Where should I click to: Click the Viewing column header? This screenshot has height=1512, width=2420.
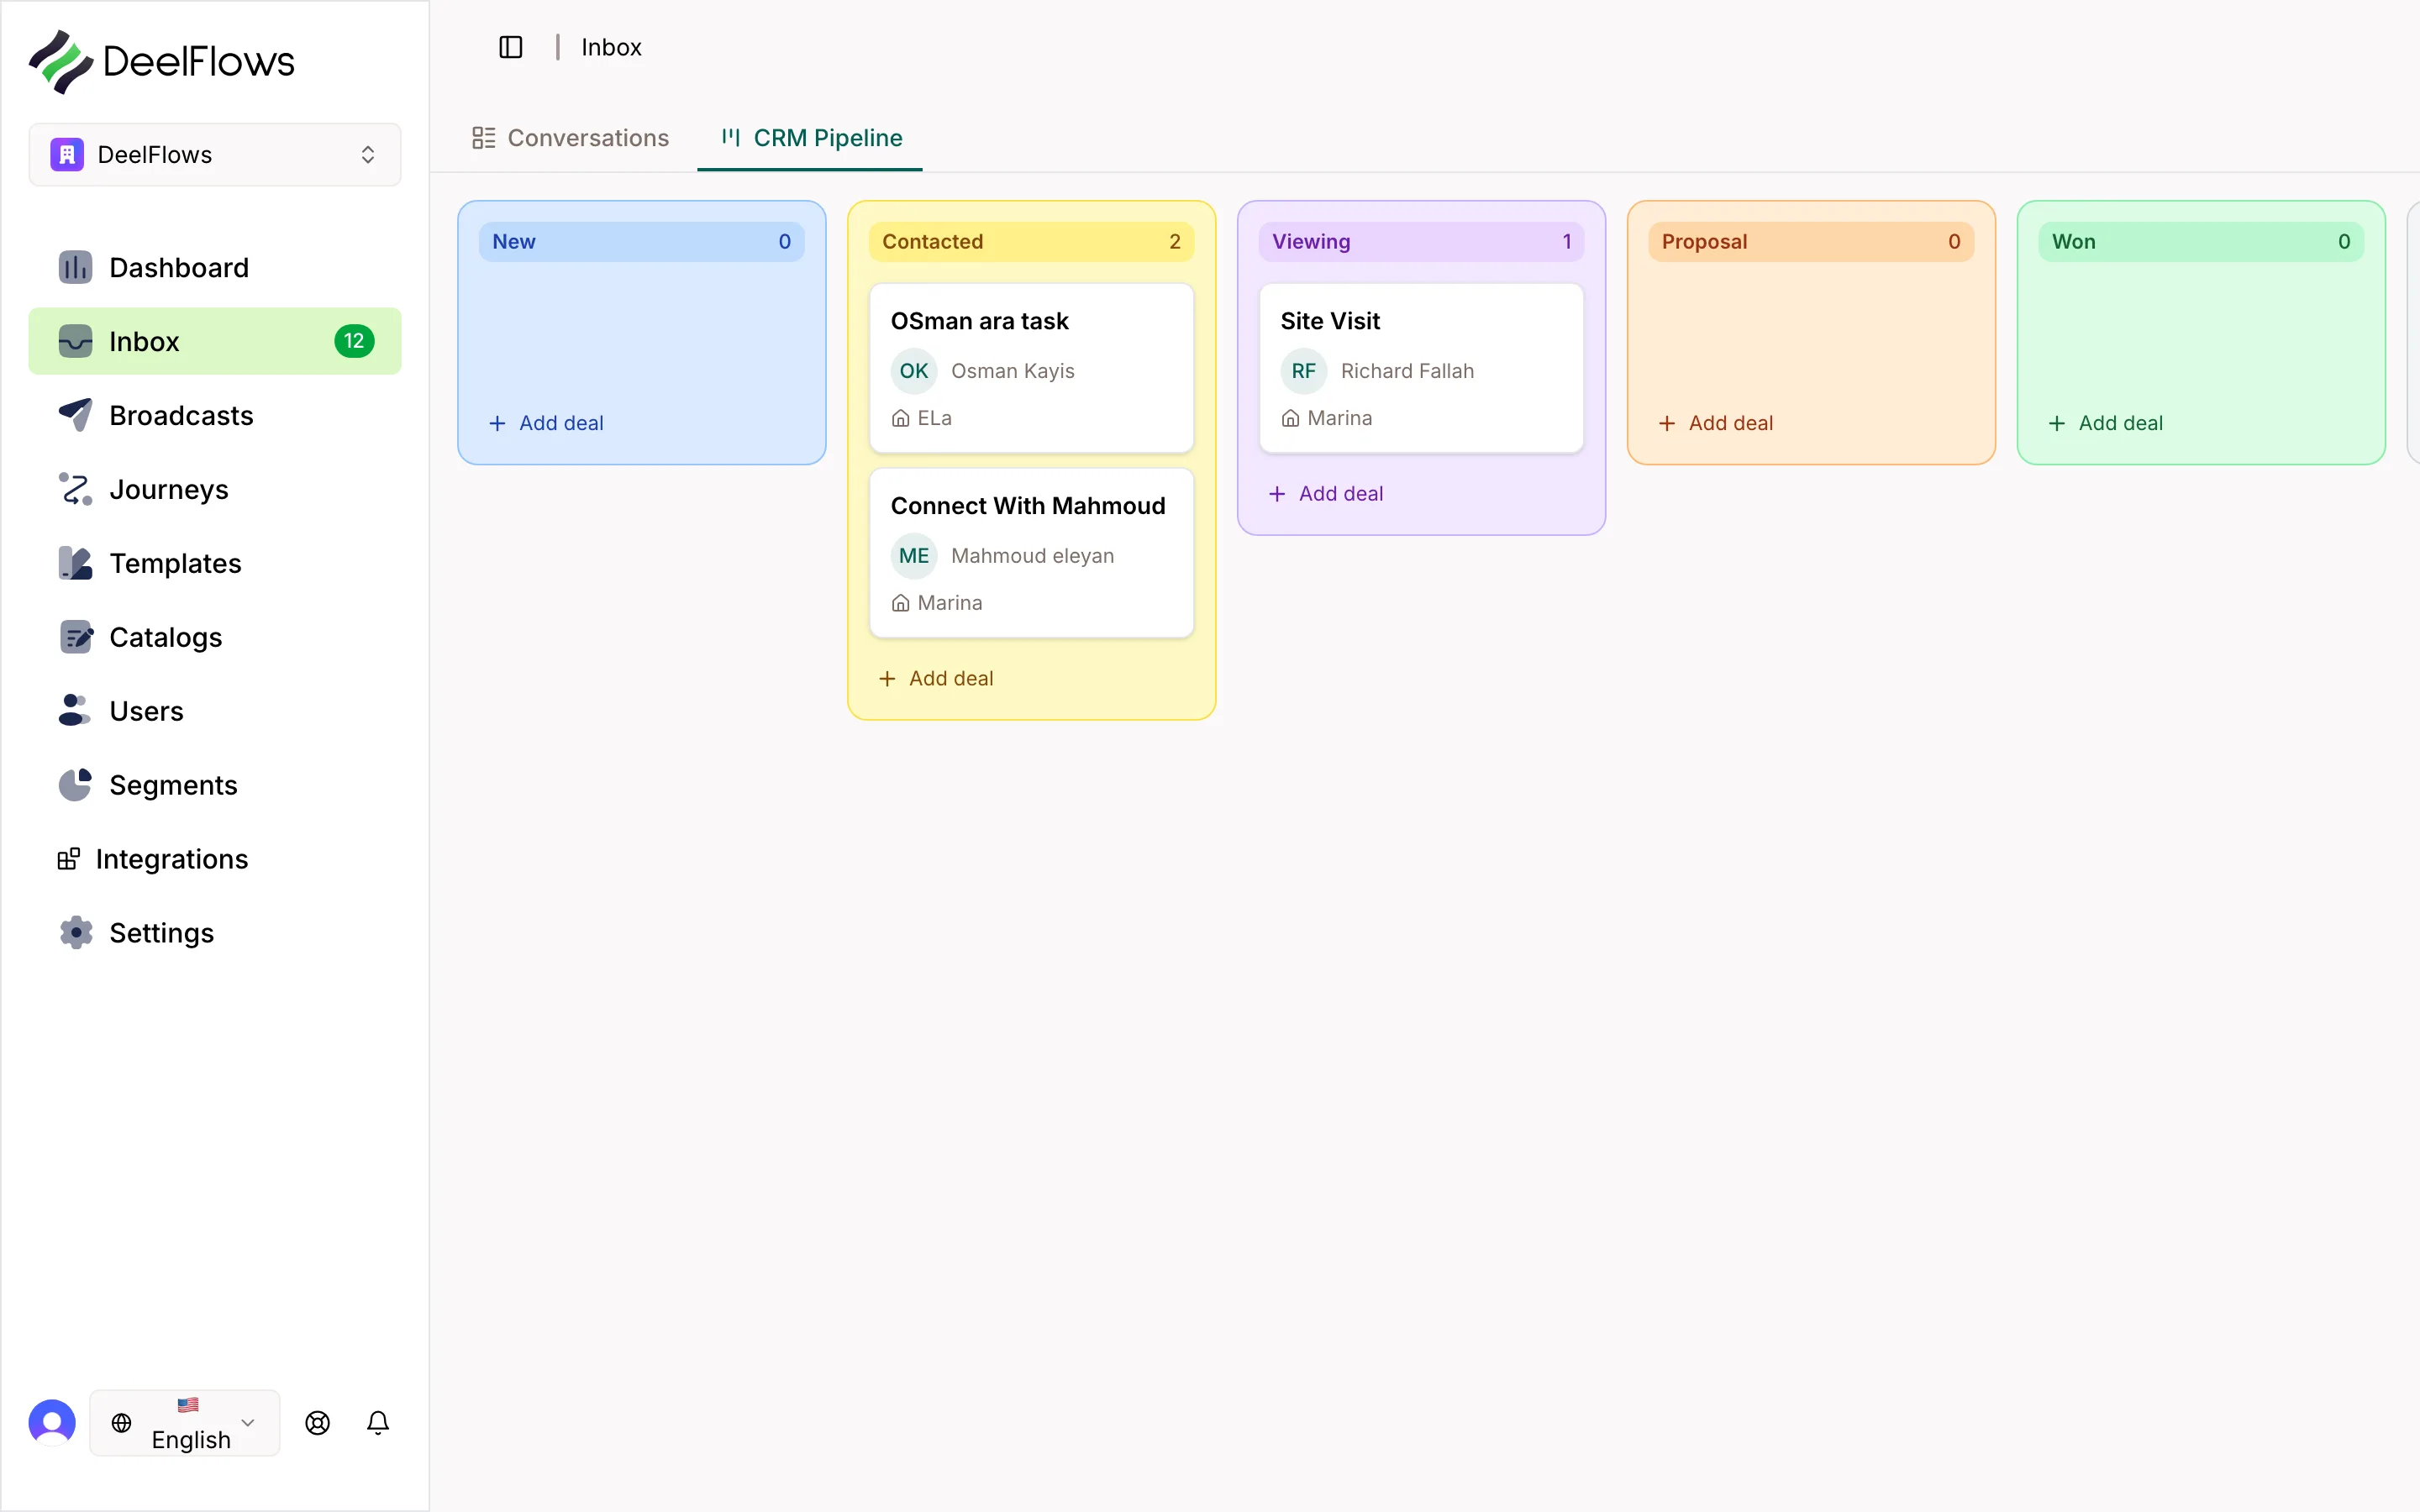click(1421, 241)
